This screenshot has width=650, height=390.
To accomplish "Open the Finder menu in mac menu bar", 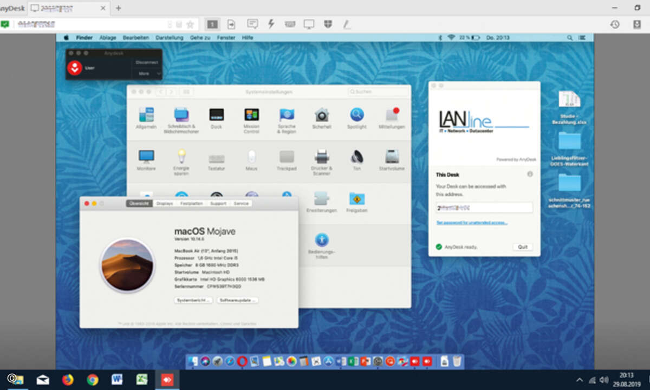I will pos(84,38).
